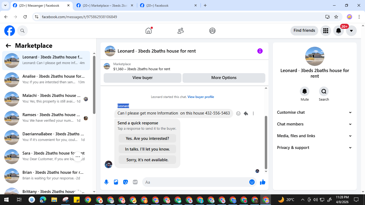
Task: Open a new browser tab
Action: click(205, 5)
